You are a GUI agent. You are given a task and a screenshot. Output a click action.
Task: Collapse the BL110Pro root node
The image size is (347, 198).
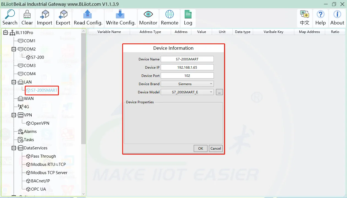(x=6, y=33)
